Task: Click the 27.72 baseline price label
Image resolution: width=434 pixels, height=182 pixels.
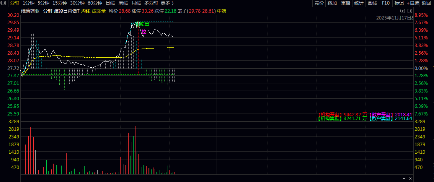Action: click(x=13, y=68)
